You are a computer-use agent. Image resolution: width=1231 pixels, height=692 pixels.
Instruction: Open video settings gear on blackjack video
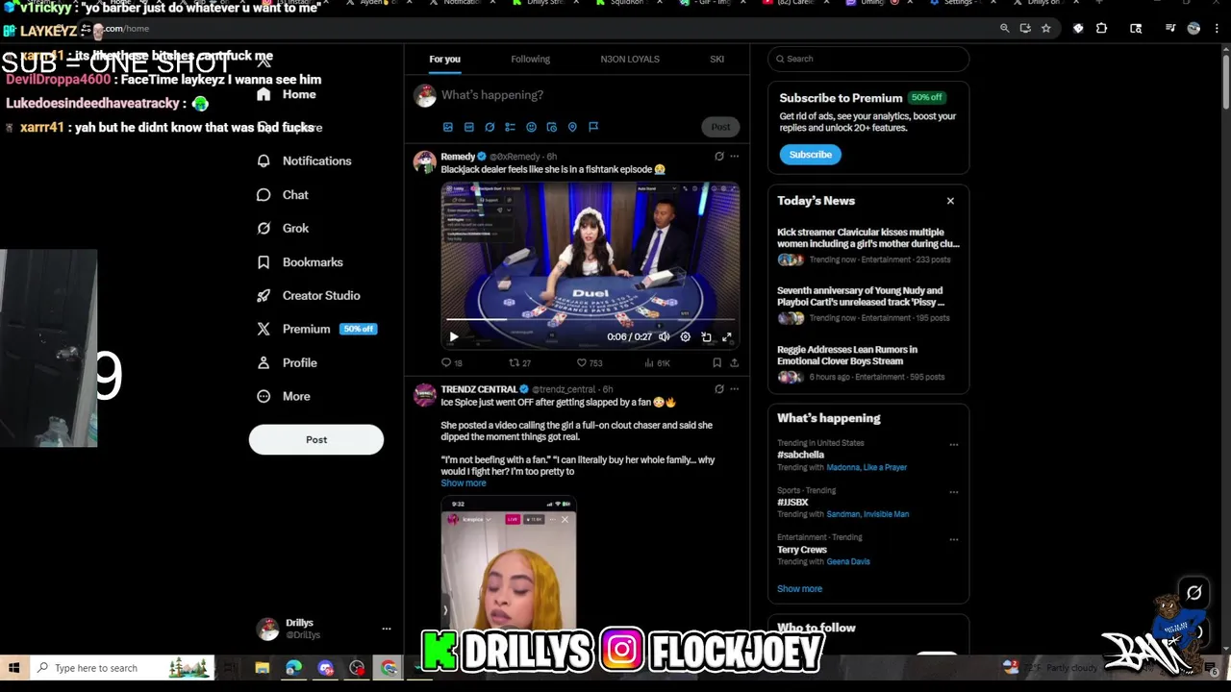click(x=685, y=337)
